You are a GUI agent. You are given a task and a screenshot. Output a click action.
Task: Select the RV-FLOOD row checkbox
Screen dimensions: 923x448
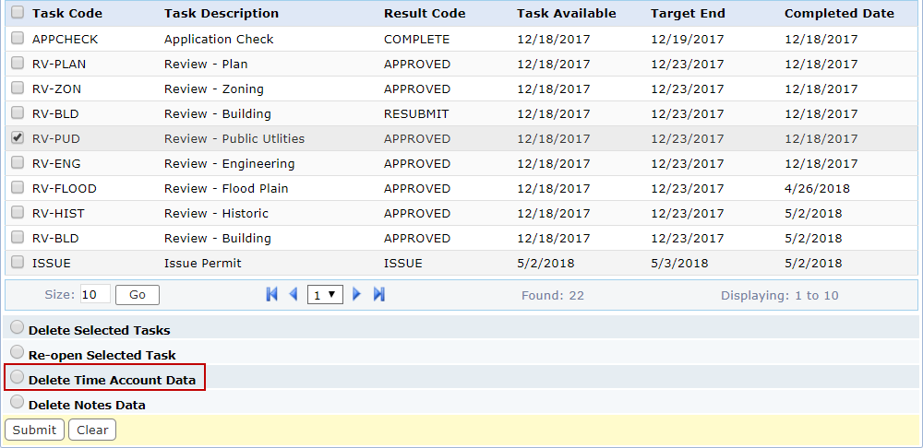(x=18, y=188)
